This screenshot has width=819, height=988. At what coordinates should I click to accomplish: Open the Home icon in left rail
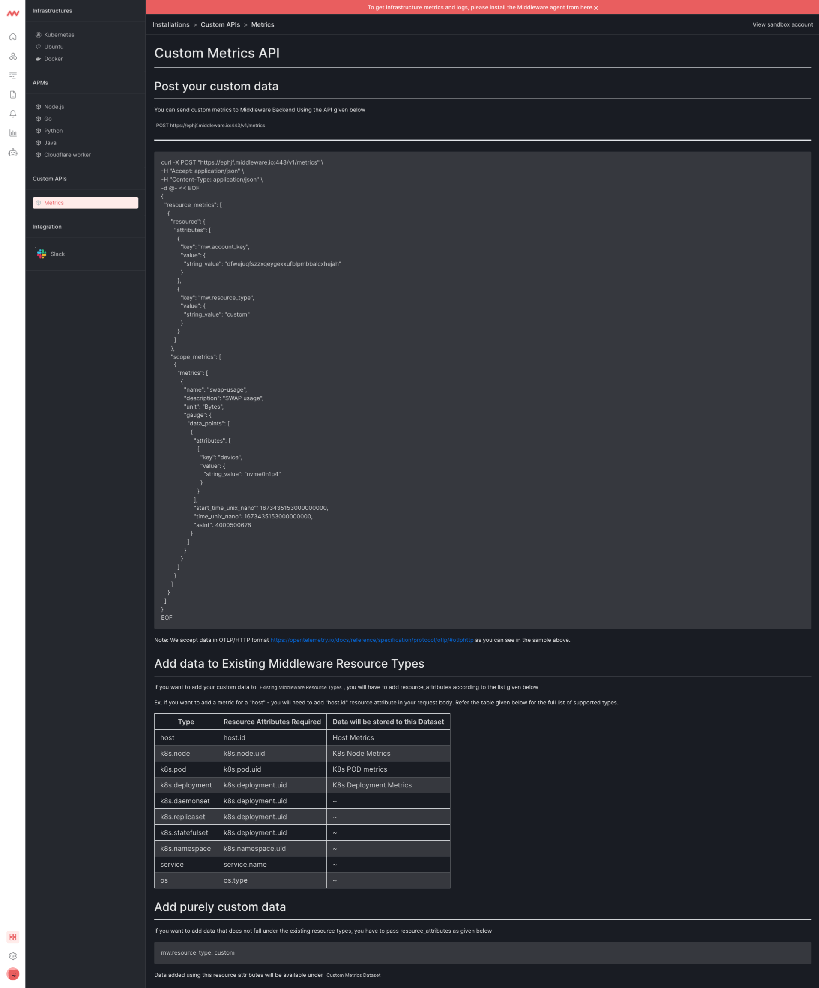(13, 37)
